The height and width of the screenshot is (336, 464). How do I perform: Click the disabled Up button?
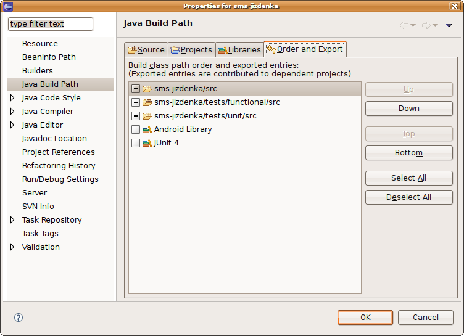(x=409, y=89)
